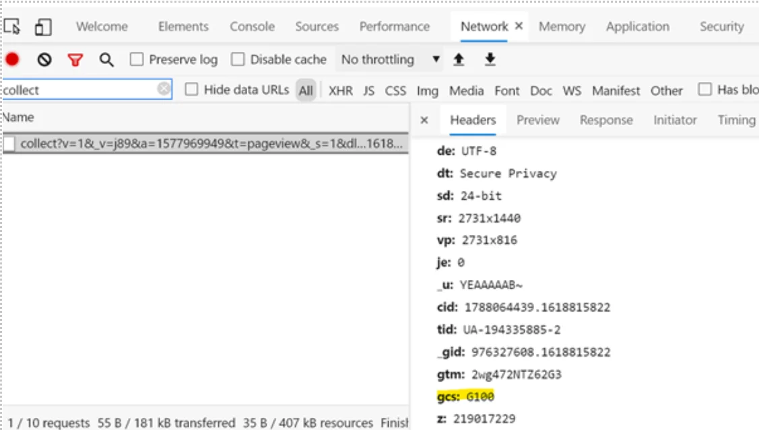Export network log as HAR
Viewport: 759px width, 430px height.
[490, 59]
